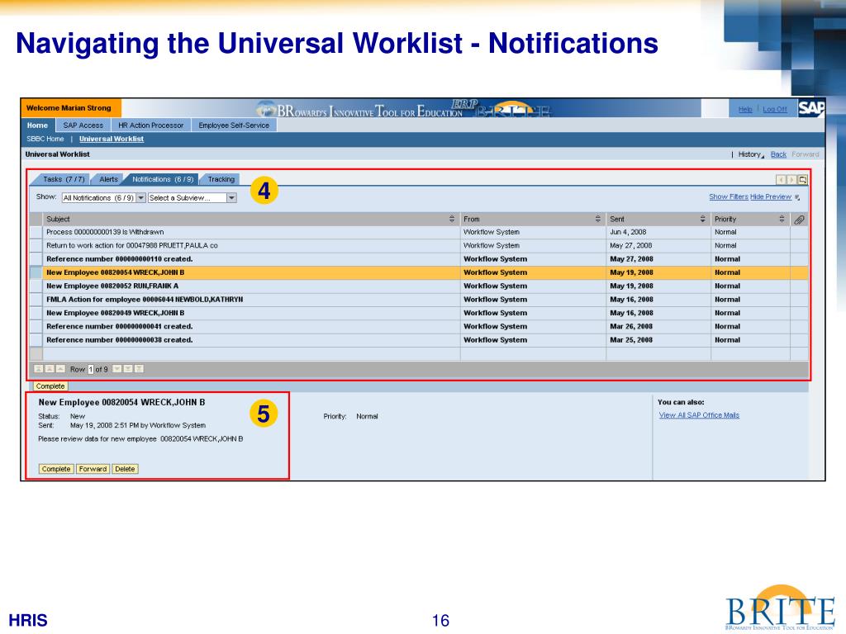Click the Help link

(745, 110)
